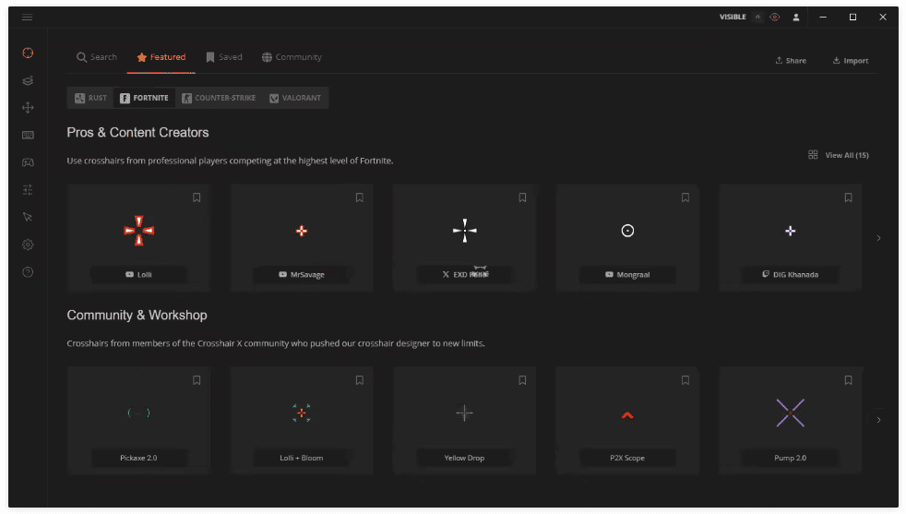Image resolution: width=906 pixels, height=514 pixels.
Task: Click the Yellow Drop name label
Action: 465,458
